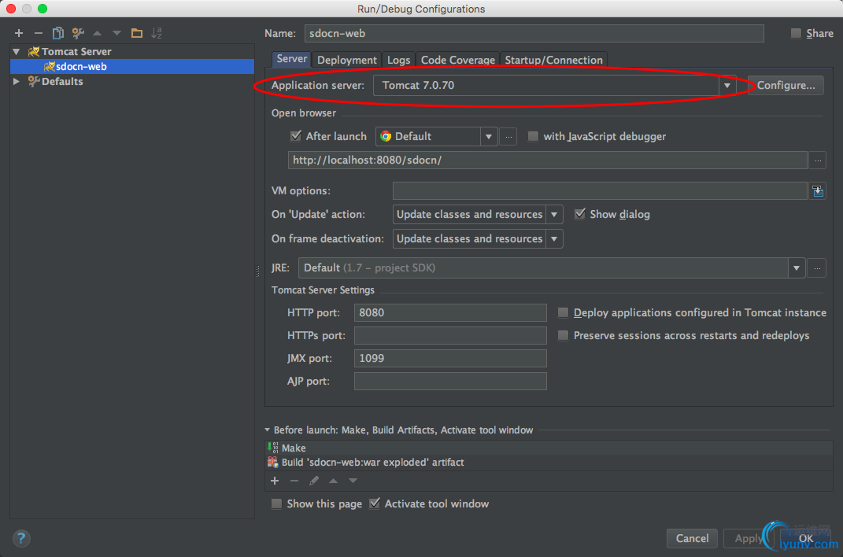Remove the selected before launch task

pos(294,481)
